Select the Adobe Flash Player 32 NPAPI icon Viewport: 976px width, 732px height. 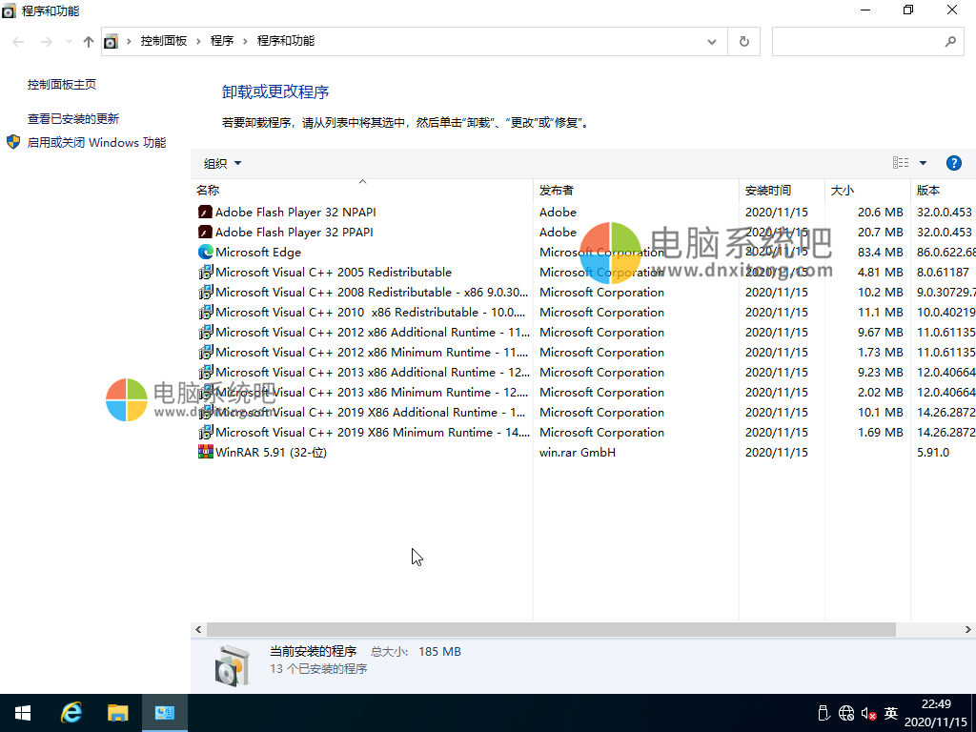[x=206, y=212]
